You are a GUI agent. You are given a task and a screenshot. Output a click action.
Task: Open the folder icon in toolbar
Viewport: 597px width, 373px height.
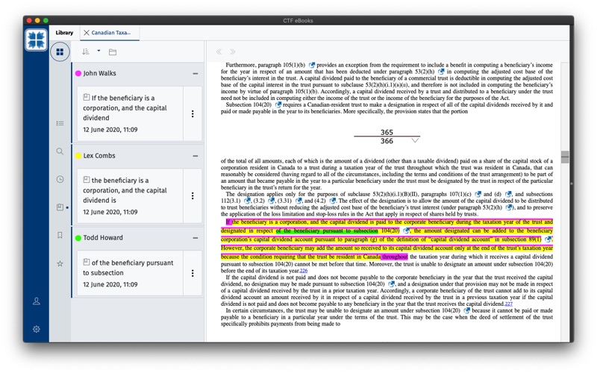click(113, 51)
